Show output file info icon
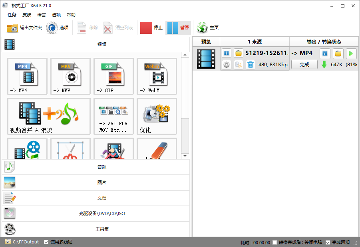Screen dimensions: 360x247 pos(325,53)
